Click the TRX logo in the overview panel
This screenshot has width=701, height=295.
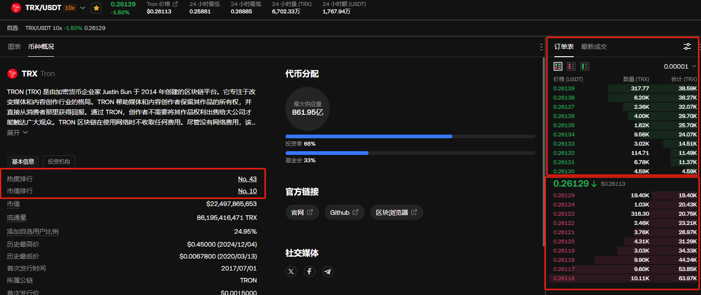point(12,74)
